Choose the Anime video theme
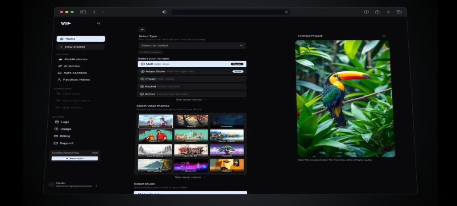 156,121
